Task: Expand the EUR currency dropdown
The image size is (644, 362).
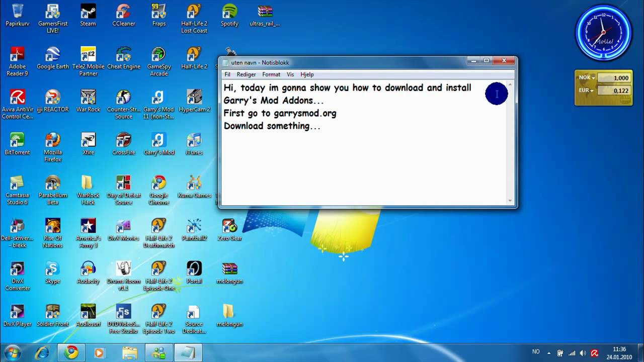Action: pyautogui.click(x=587, y=90)
